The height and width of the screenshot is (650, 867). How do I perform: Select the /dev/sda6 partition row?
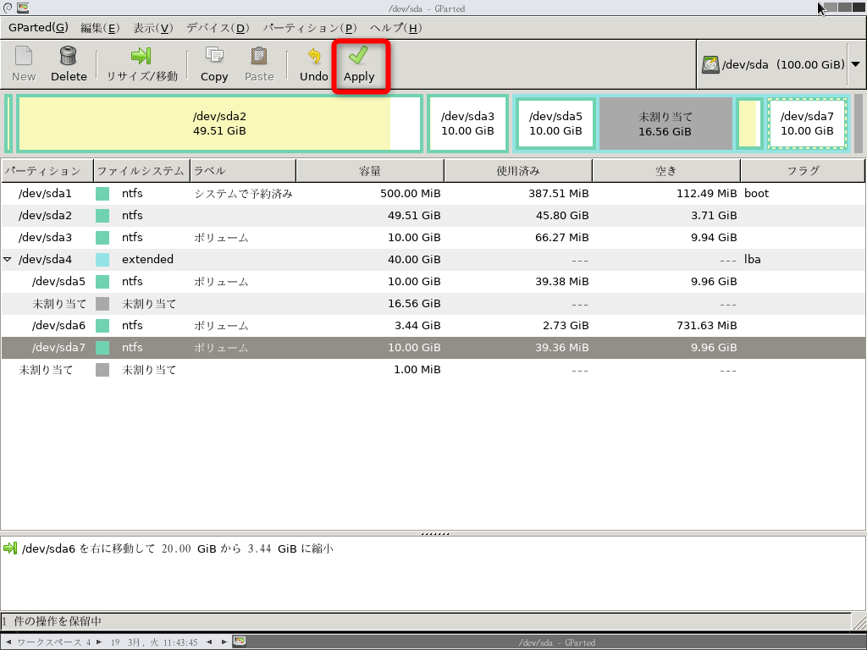(x=433, y=326)
